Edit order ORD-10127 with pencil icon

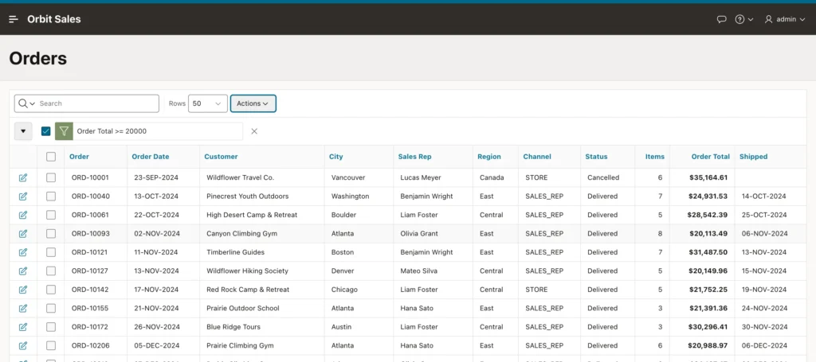(x=23, y=271)
